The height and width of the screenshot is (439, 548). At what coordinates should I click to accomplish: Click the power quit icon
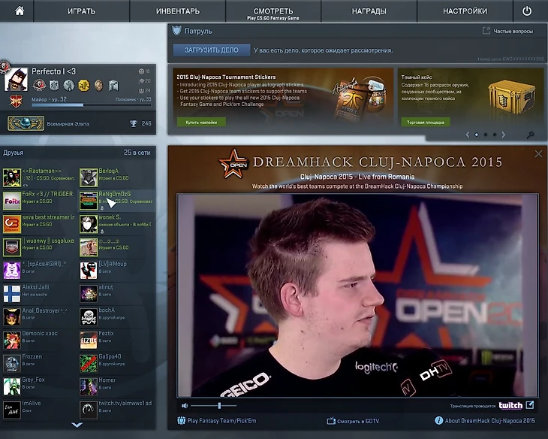click(527, 11)
